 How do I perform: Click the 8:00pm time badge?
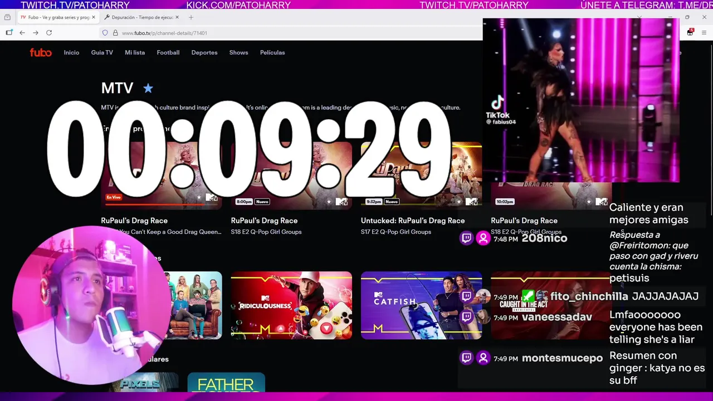pos(244,202)
